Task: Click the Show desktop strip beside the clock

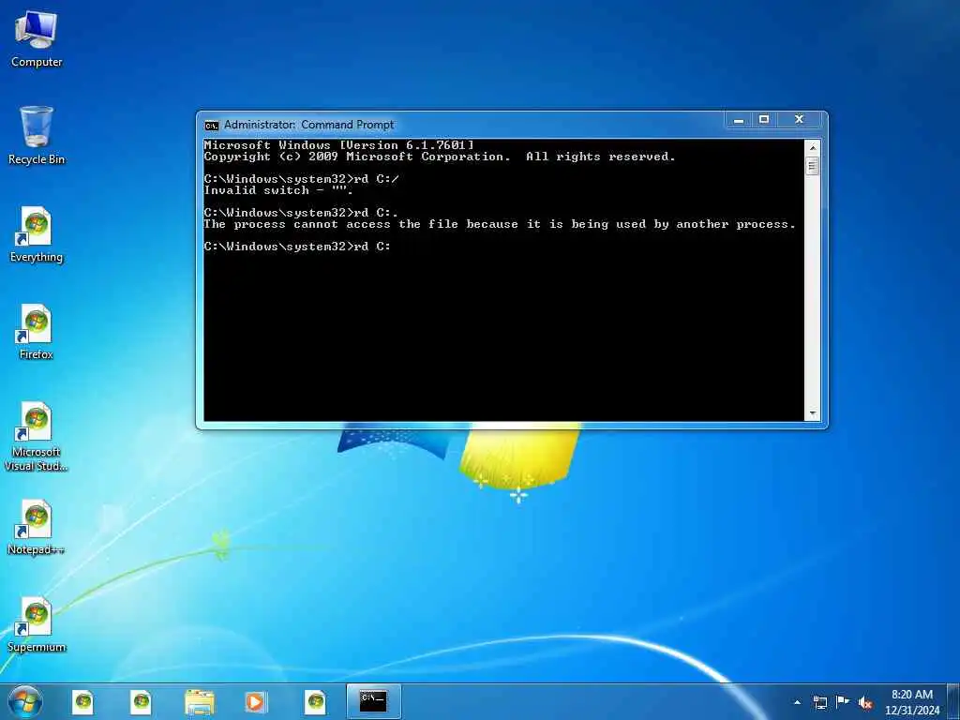Action: 953,702
